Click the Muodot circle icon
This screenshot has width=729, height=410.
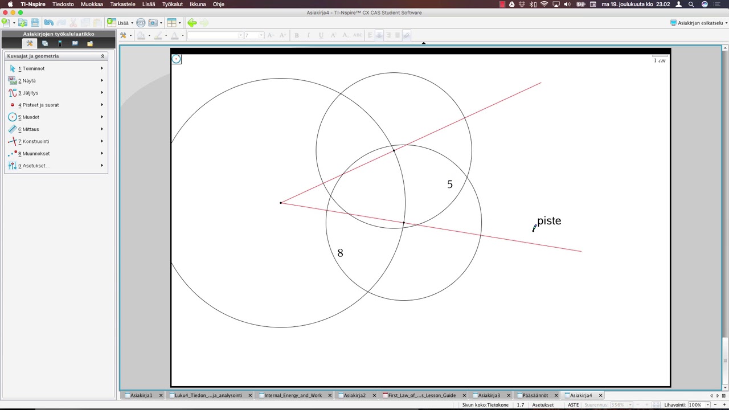(x=13, y=117)
